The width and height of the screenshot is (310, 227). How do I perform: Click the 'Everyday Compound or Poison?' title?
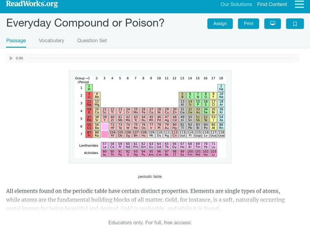(x=85, y=23)
